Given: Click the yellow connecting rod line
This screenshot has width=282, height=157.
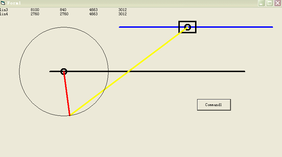Looking at the screenshot, I should pyautogui.click(x=129, y=71).
